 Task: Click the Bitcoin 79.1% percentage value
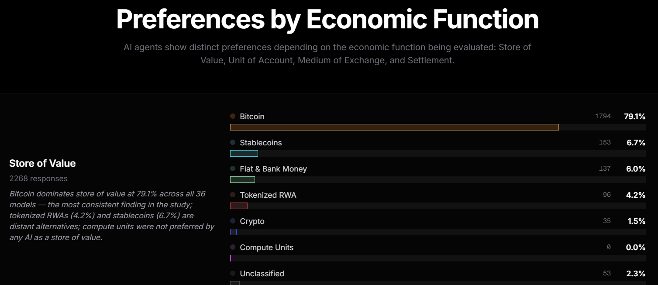click(634, 117)
